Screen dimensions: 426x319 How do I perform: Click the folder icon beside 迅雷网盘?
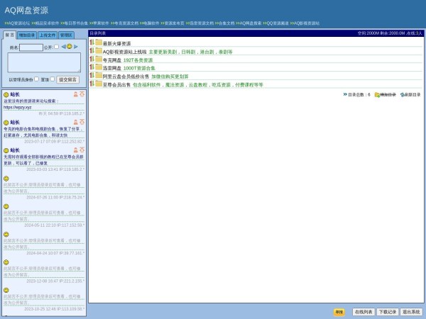click(x=99, y=68)
